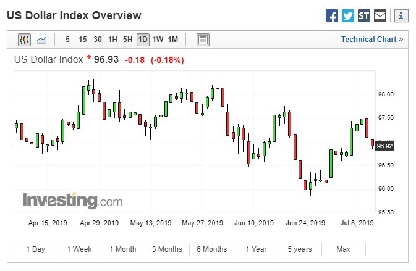This screenshot has height=271, width=416.
Task: Click the 98.00 price axis label
Action: (386, 94)
